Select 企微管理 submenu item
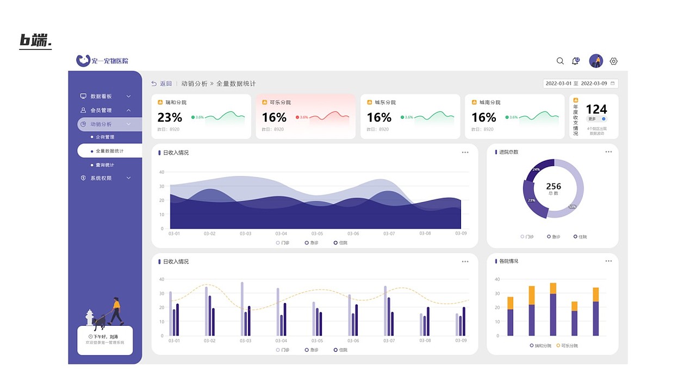 click(105, 137)
